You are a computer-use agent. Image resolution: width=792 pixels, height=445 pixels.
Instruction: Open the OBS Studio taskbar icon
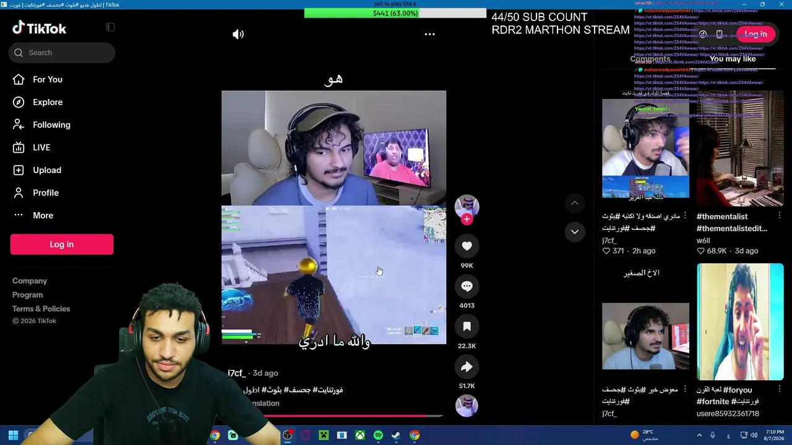[x=288, y=435]
